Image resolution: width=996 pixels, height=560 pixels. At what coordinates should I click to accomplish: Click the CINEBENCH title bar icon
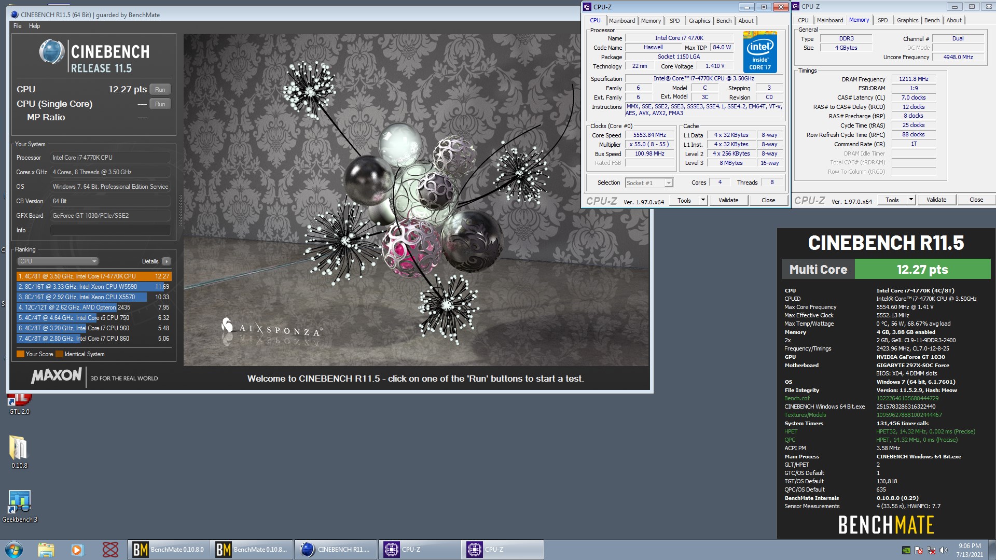[15, 15]
